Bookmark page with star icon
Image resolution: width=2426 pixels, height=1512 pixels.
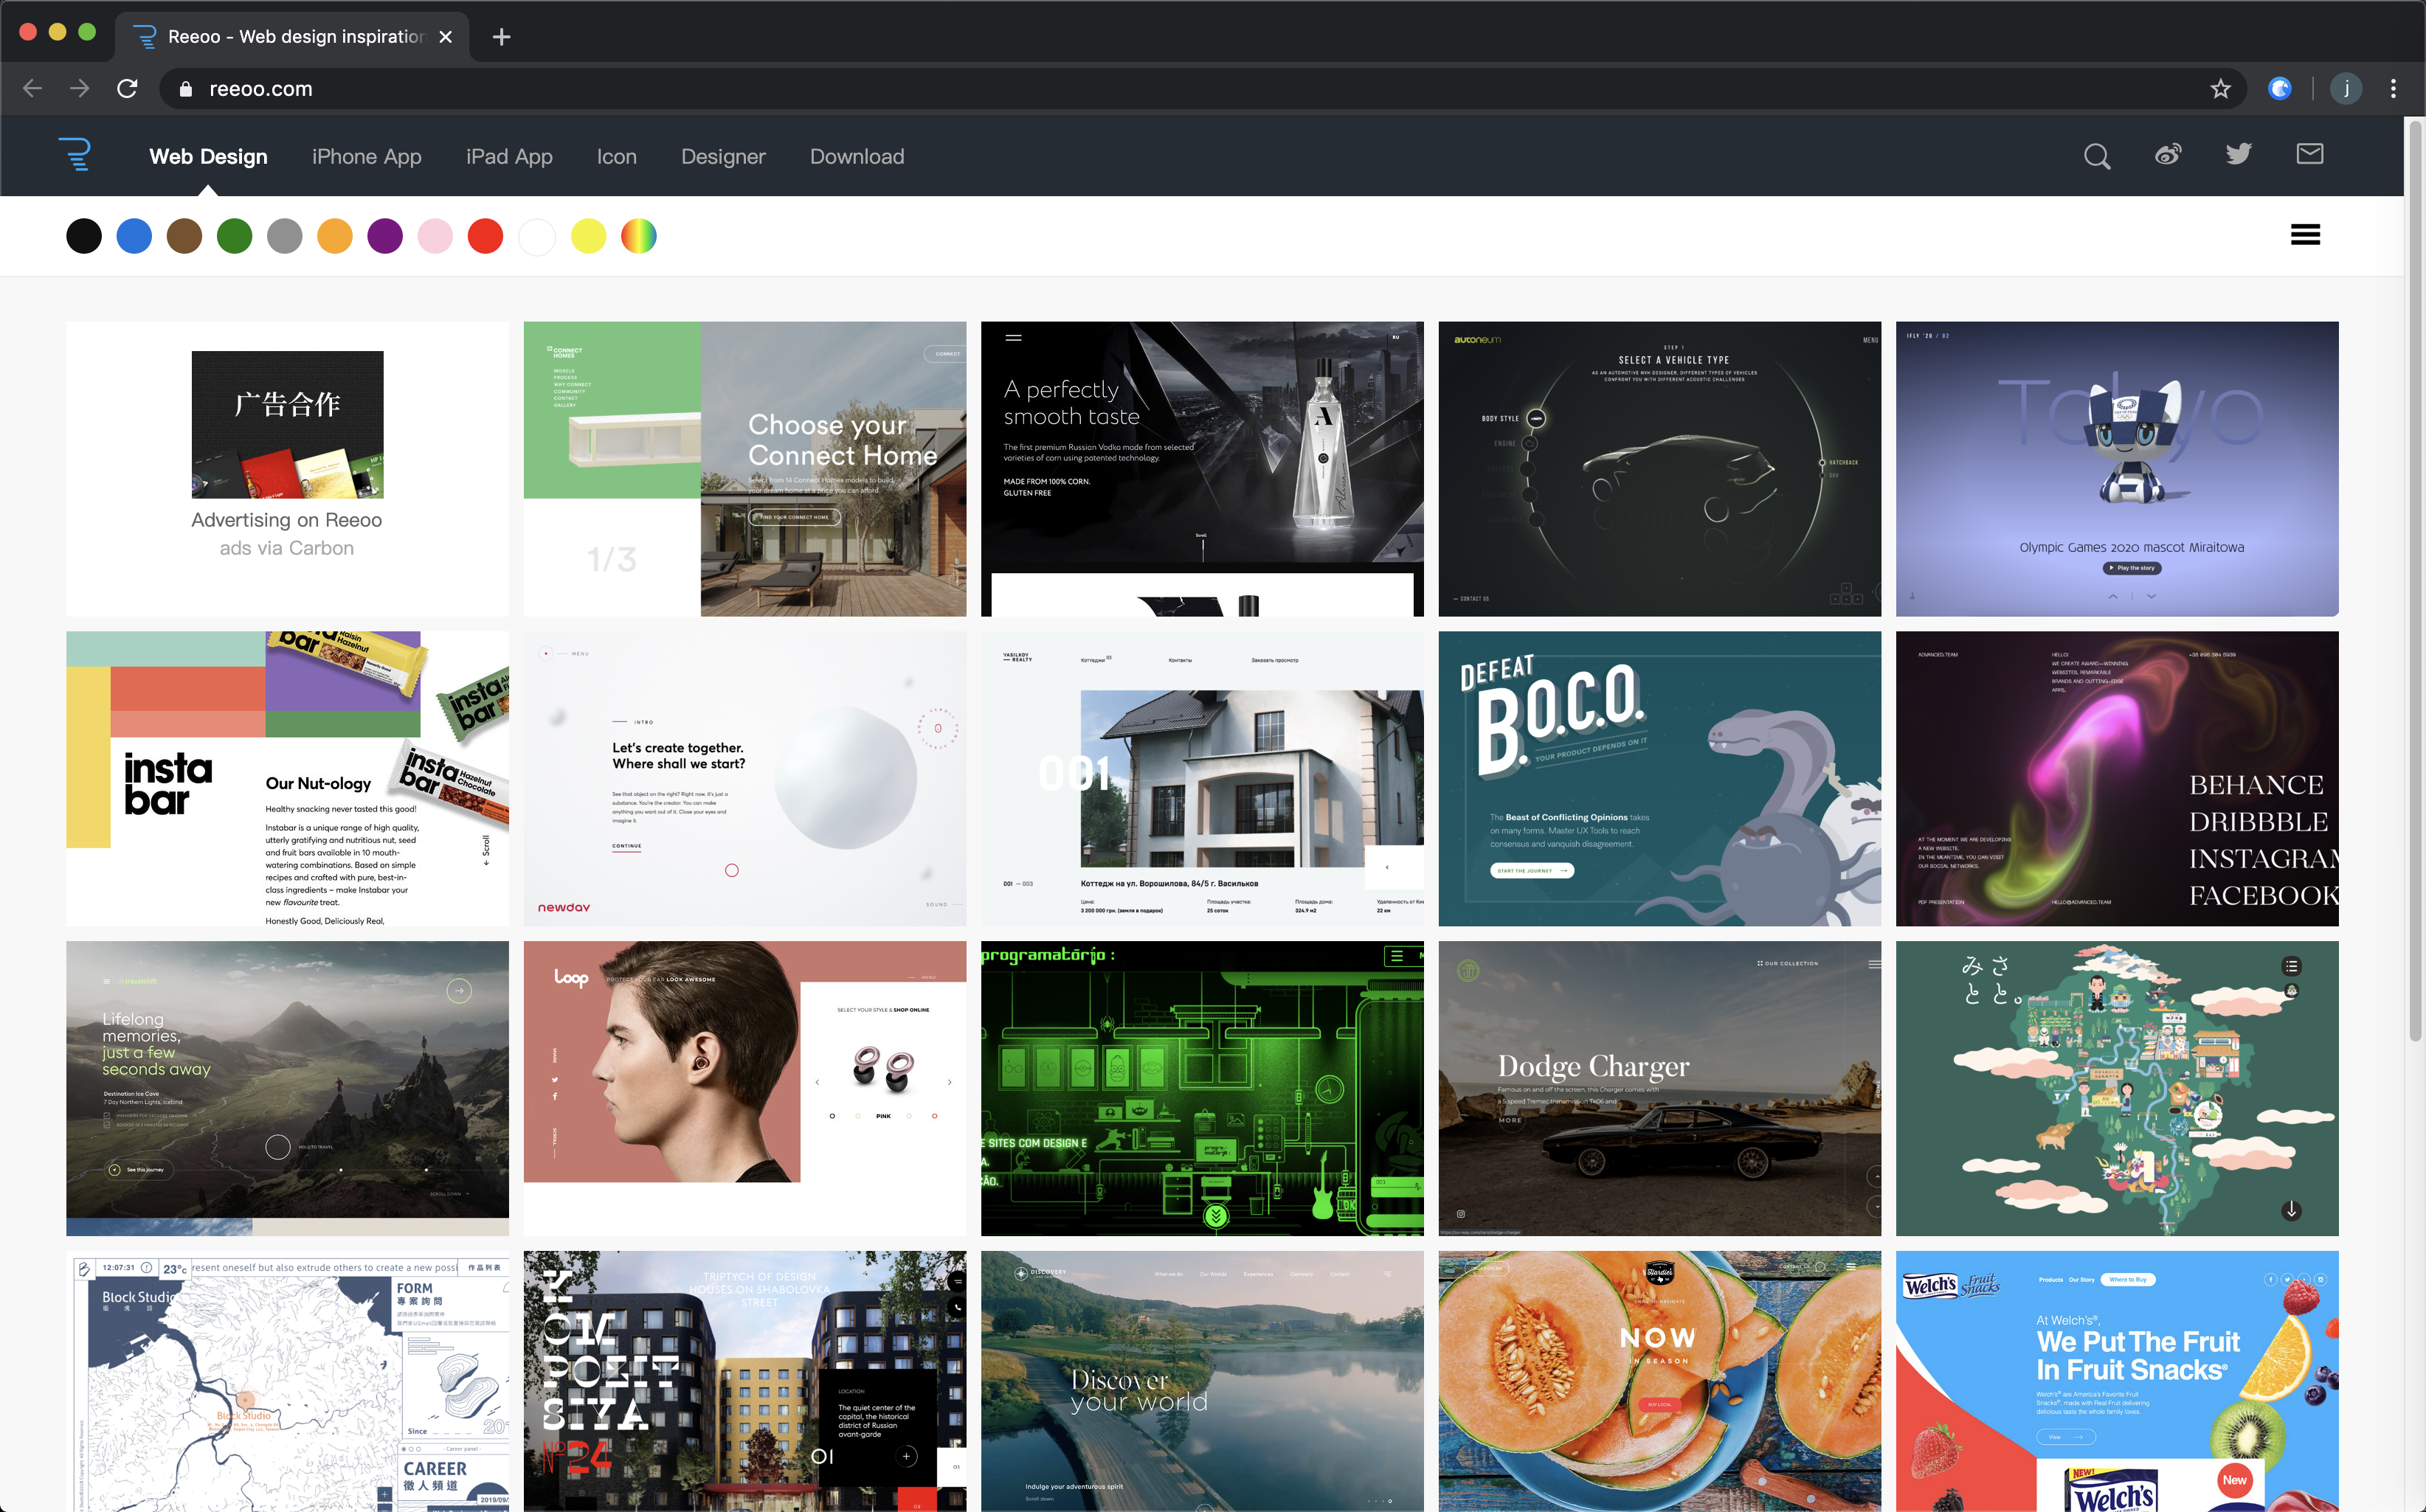pyautogui.click(x=2220, y=89)
